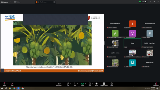Open the Windows Start menu
This screenshot has height=90, width=160.
2,88
